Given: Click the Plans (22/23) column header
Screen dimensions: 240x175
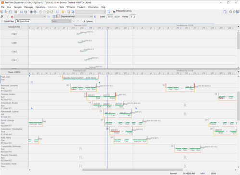Looking at the screenshot, I should coord(14,72).
